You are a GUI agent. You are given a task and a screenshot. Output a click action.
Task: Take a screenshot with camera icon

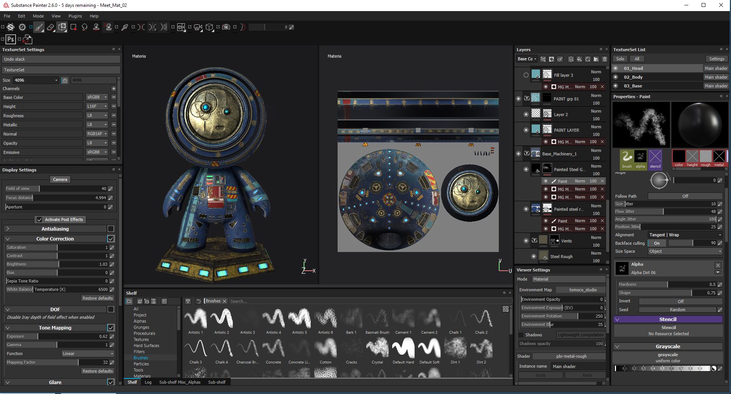(x=226, y=27)
